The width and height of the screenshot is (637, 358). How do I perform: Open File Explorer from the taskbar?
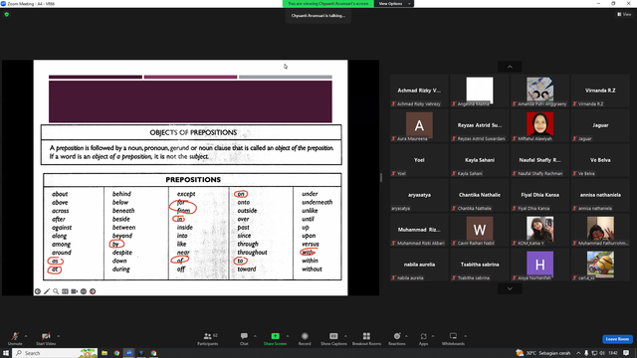tap(105, 353)
